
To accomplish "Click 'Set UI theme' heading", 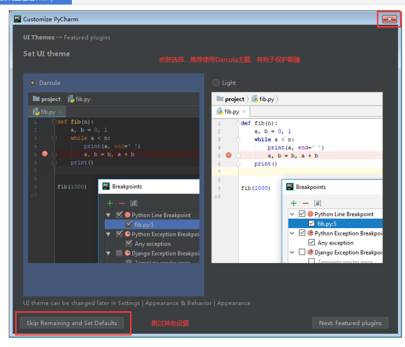I will tap(47, 53).
